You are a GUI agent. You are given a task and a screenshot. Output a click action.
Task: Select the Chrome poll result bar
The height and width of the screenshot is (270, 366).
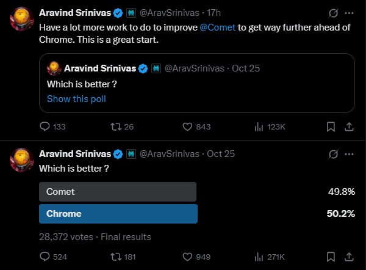pos(118,214)
